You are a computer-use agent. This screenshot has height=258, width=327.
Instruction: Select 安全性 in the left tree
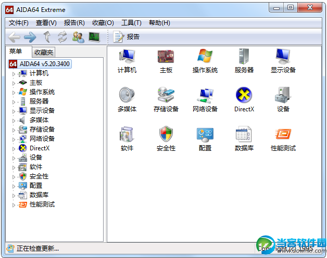[x=39, y=176]
